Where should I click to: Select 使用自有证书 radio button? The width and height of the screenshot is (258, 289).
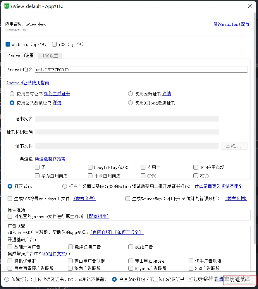point(12,94)
